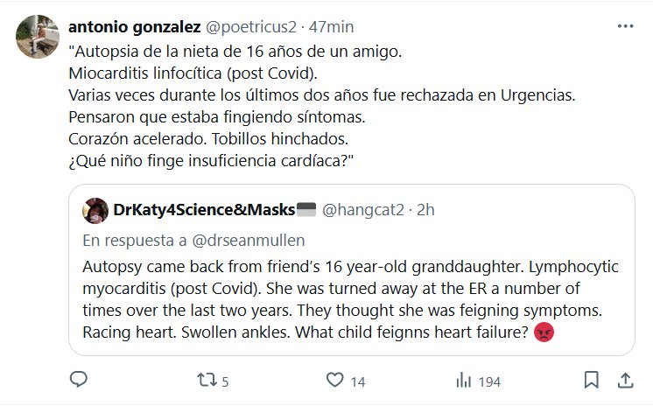Like the tweet with heart icon
The height and width of the screenshot is (406, 653).
coord(334,381)
